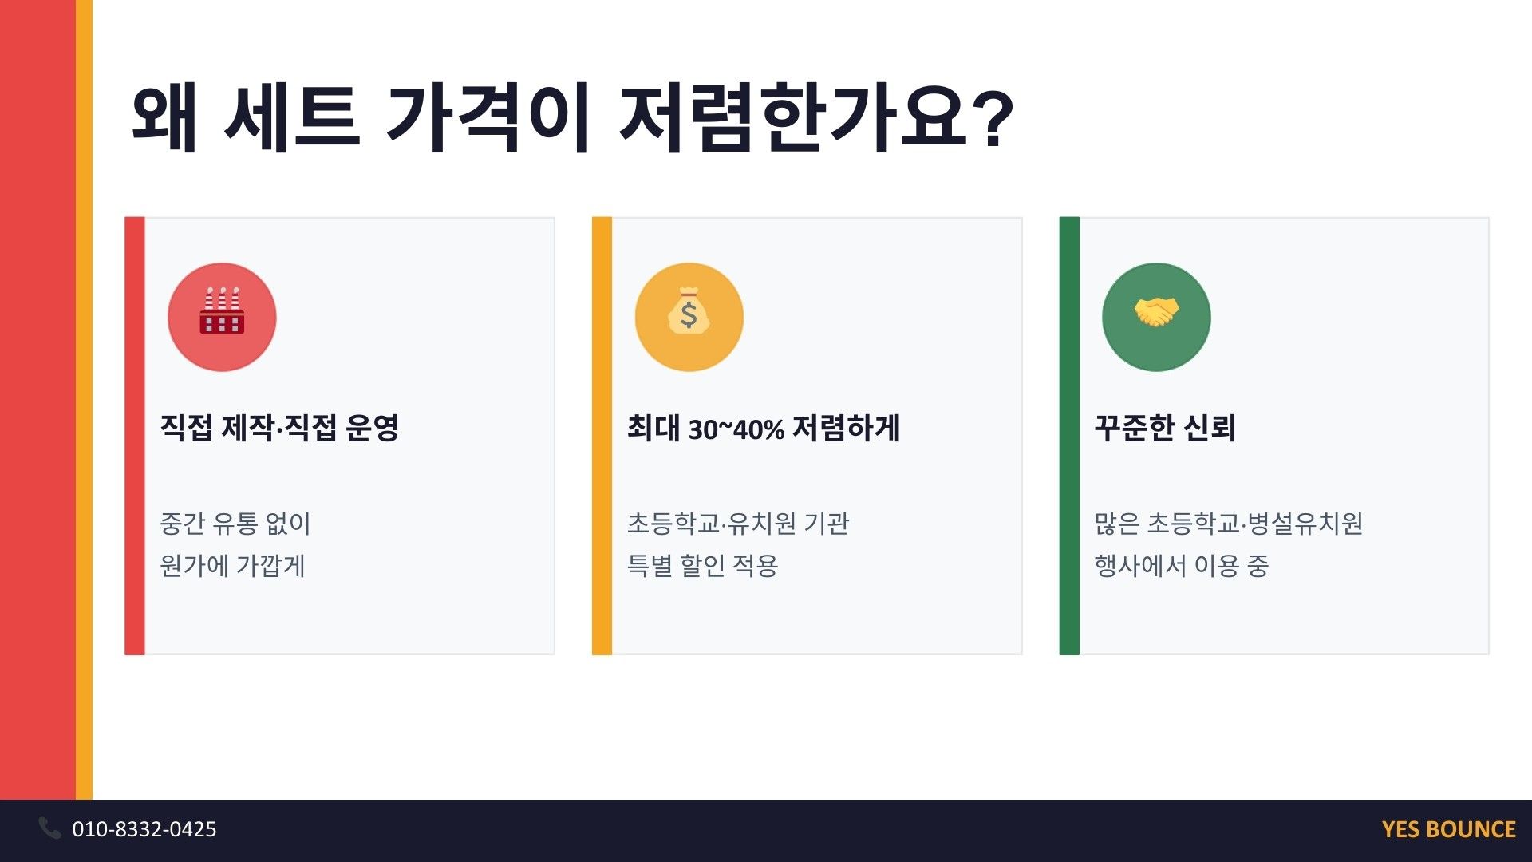Click the green accent bar on third card
The height and width of the screenshot is (862, 1532).
(x=1069, y=436)
